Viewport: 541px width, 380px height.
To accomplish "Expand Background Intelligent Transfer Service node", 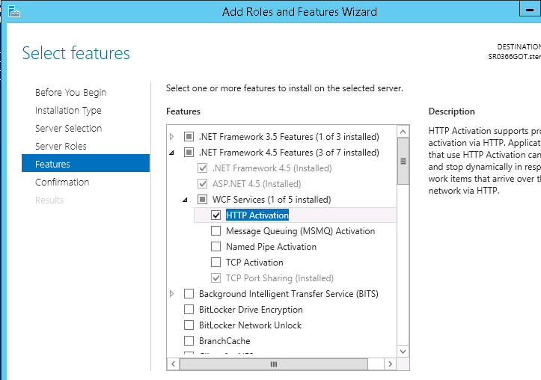I will click(x=172, y=294).
